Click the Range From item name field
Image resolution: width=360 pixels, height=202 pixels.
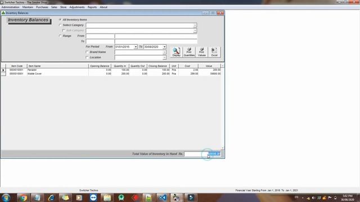point(156,36)
